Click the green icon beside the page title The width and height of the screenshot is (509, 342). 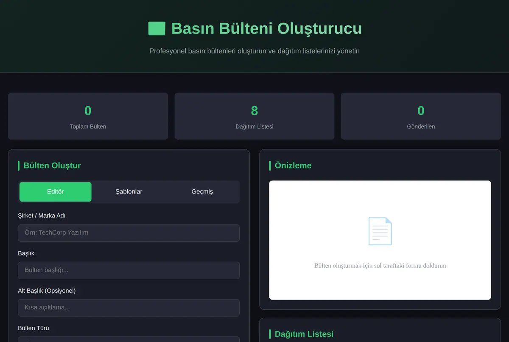[157, 28]
